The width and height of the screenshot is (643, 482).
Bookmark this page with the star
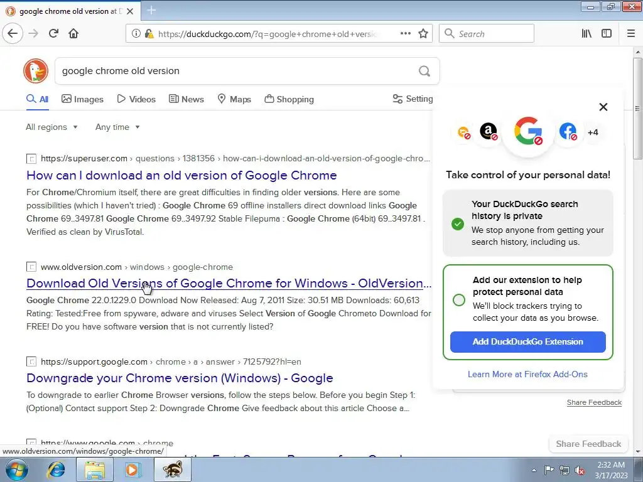tap(423, 34)
